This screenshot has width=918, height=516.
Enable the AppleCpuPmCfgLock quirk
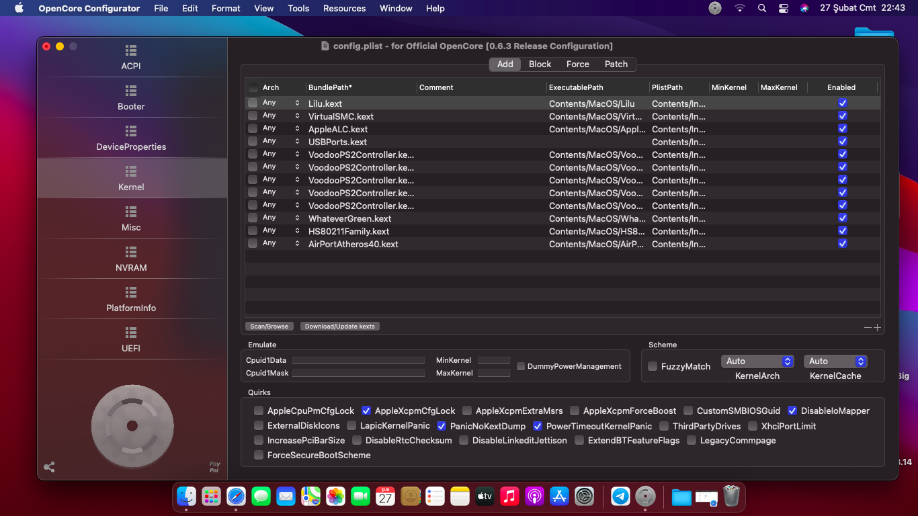pyautogui.click(x=259, y=411)
